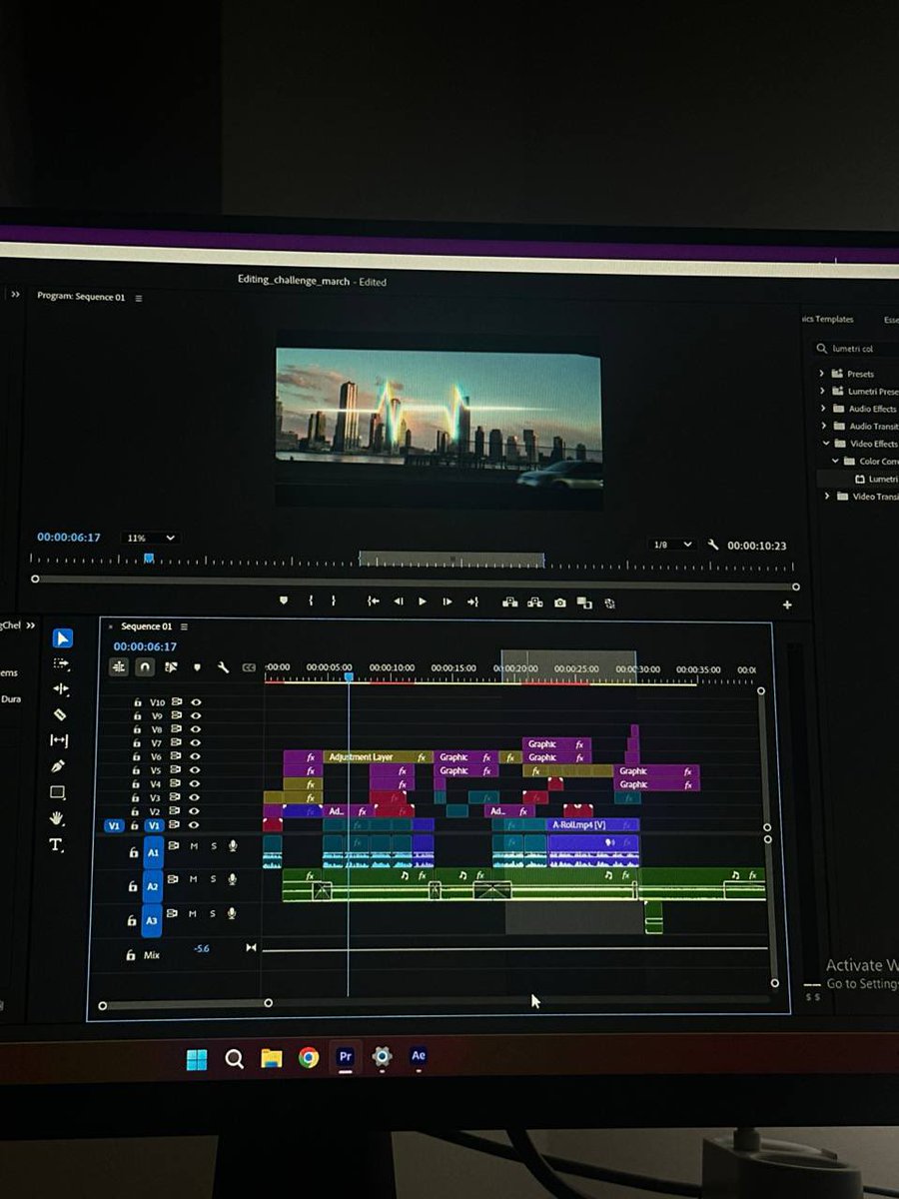Click the wrench timeline settings icon
Viewport: 899px width, 1199px height.
(x=224, y=667)
